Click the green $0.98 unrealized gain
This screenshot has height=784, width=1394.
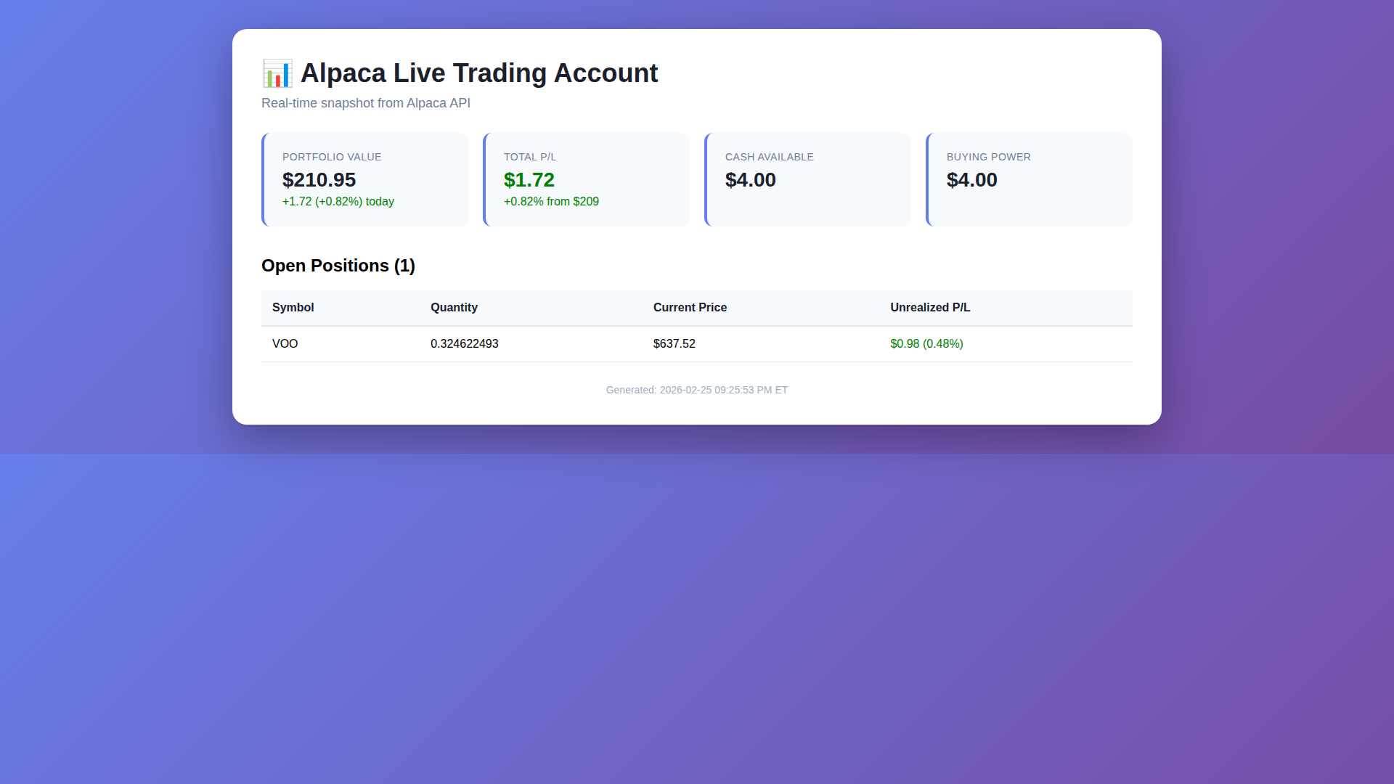(x=926, y=343)
